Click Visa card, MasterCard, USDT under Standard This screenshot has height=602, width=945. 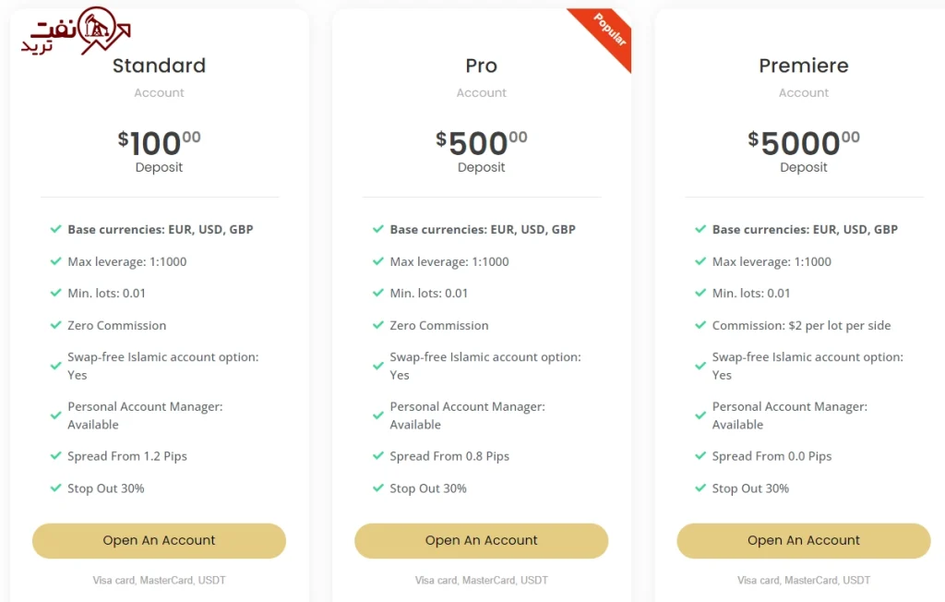(159, 580)
